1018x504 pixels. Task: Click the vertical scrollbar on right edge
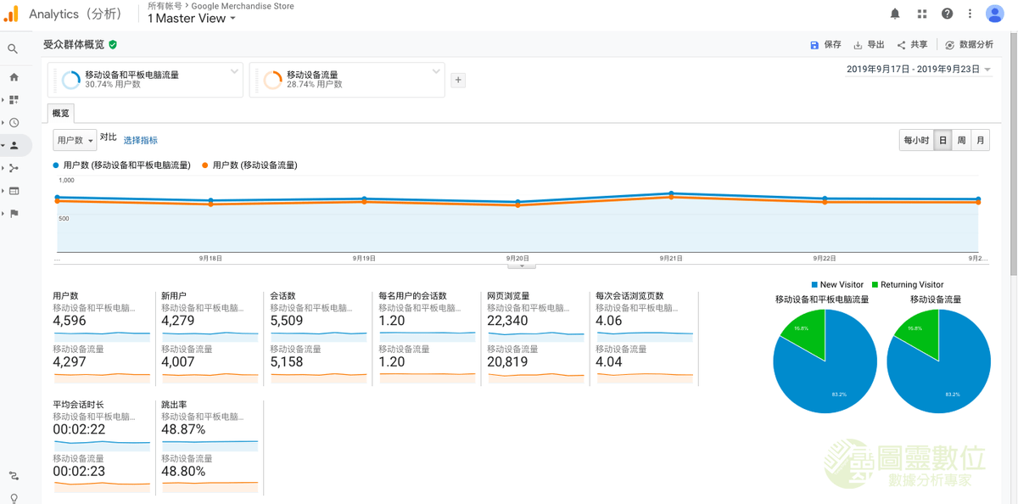1013,153
